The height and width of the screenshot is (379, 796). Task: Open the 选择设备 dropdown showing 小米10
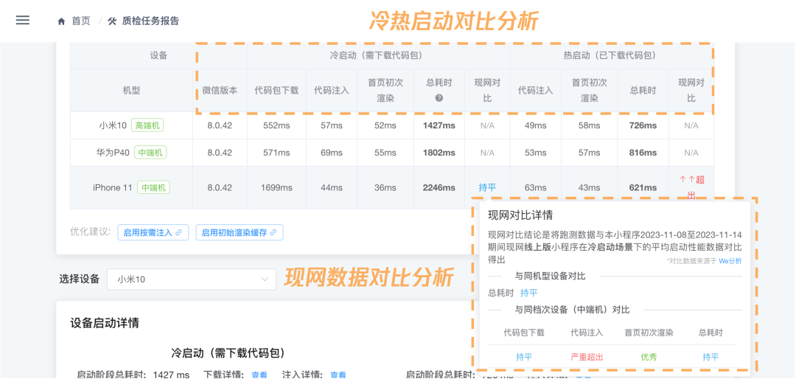(192, 279)
